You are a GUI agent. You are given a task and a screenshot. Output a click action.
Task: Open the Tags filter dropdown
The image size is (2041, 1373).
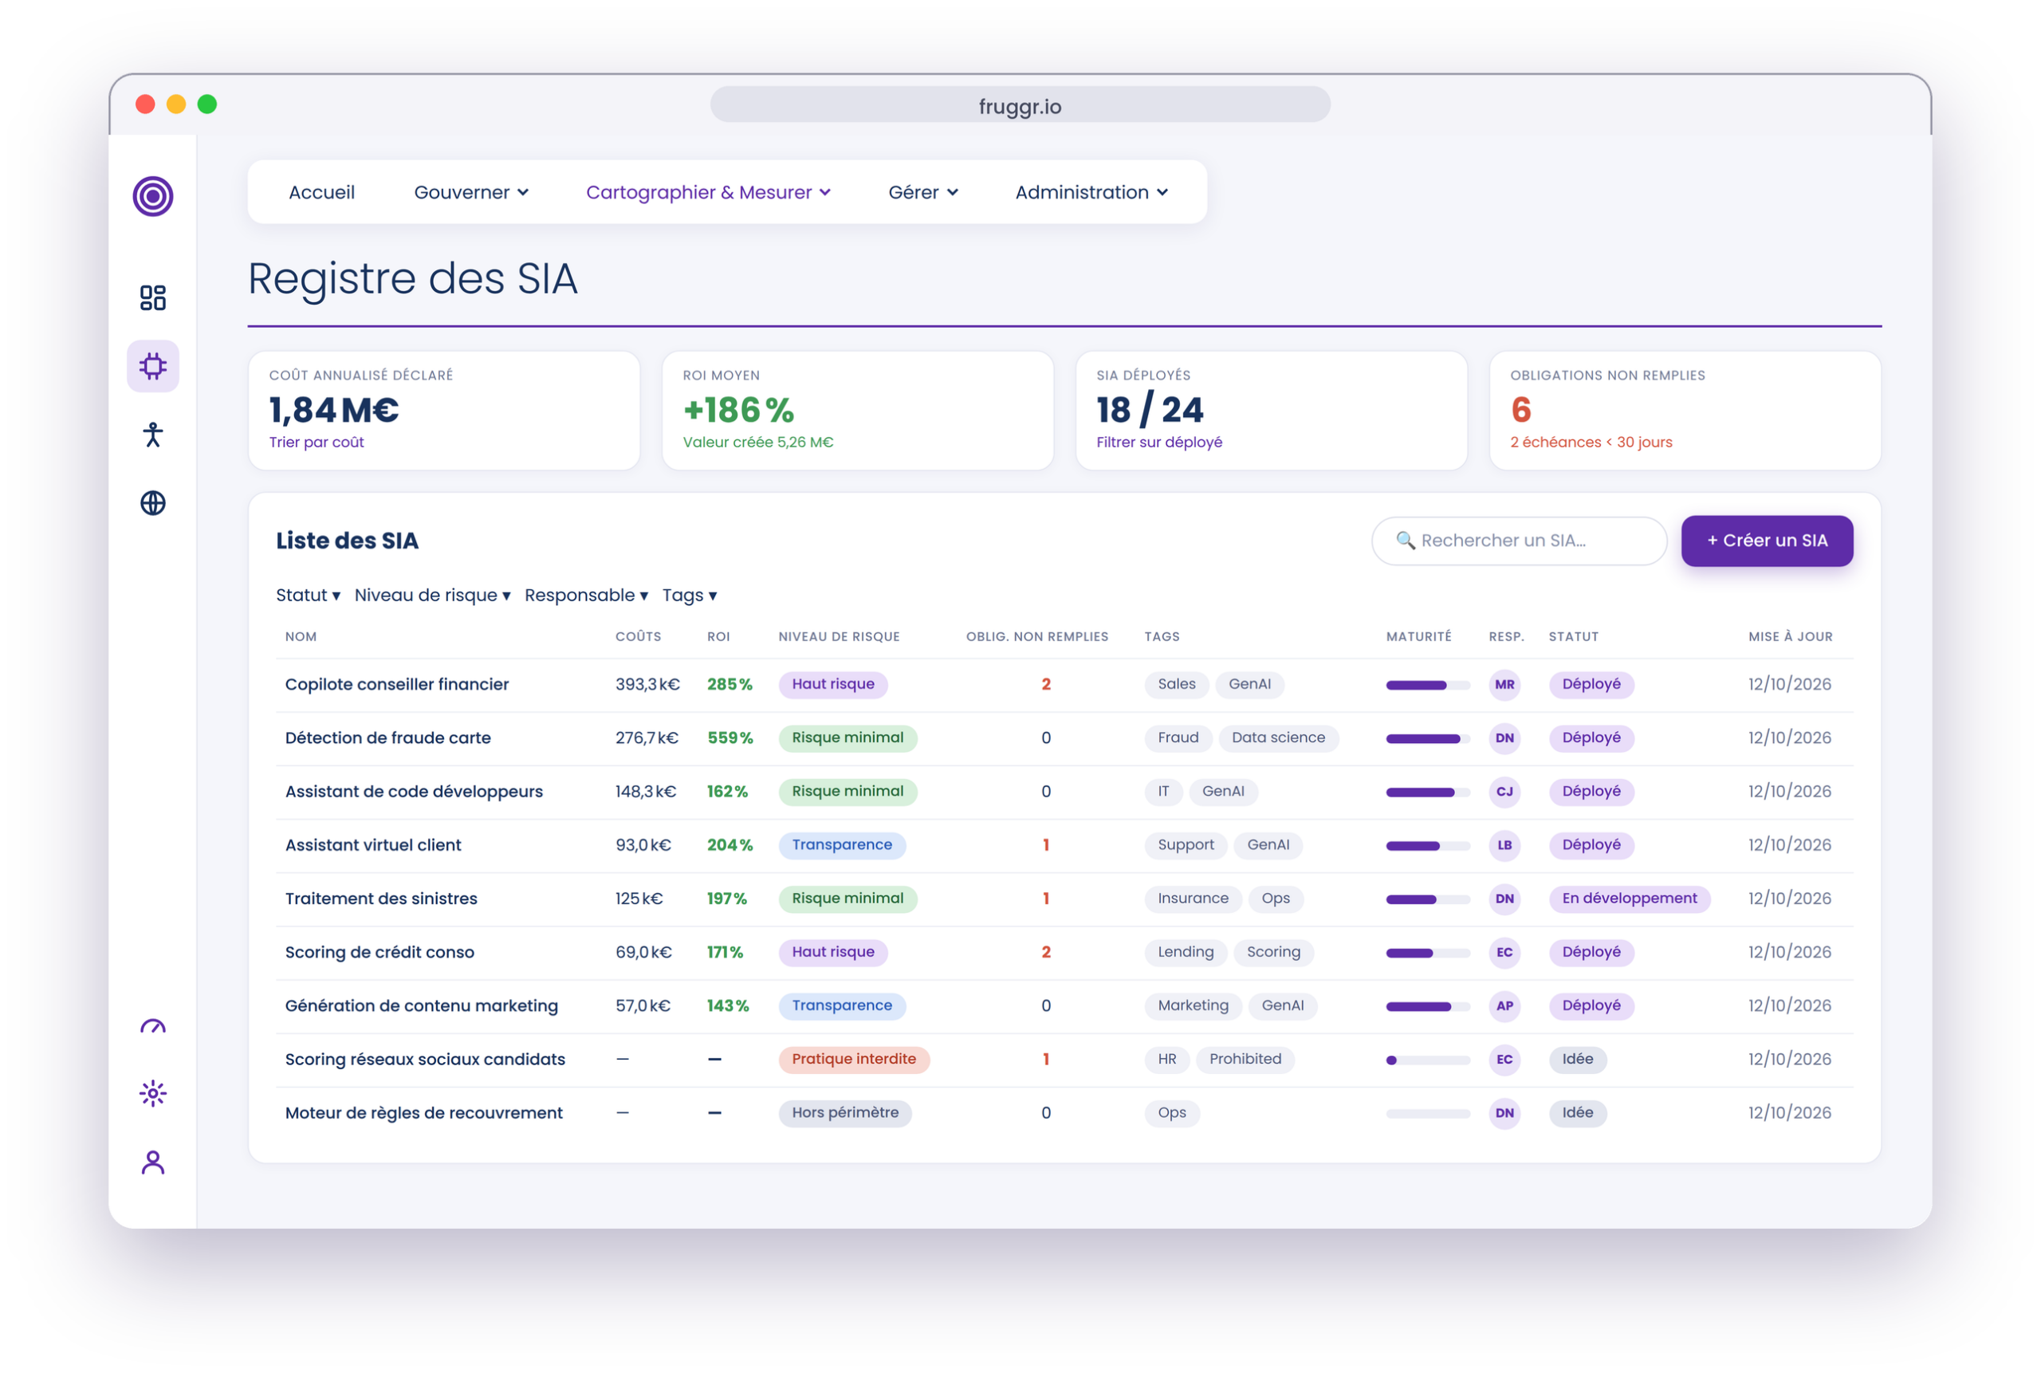click(690, 596)
